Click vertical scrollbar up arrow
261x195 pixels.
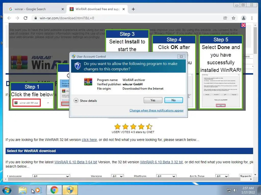pyautogui.click(x=255, y=25)
